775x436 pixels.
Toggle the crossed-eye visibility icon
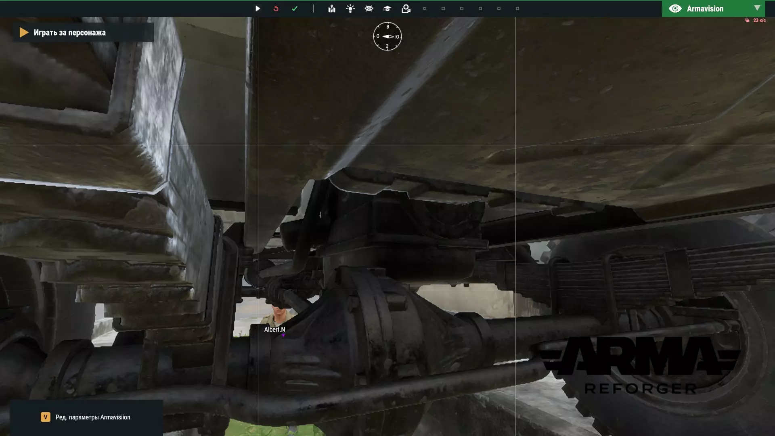point(369,8)
